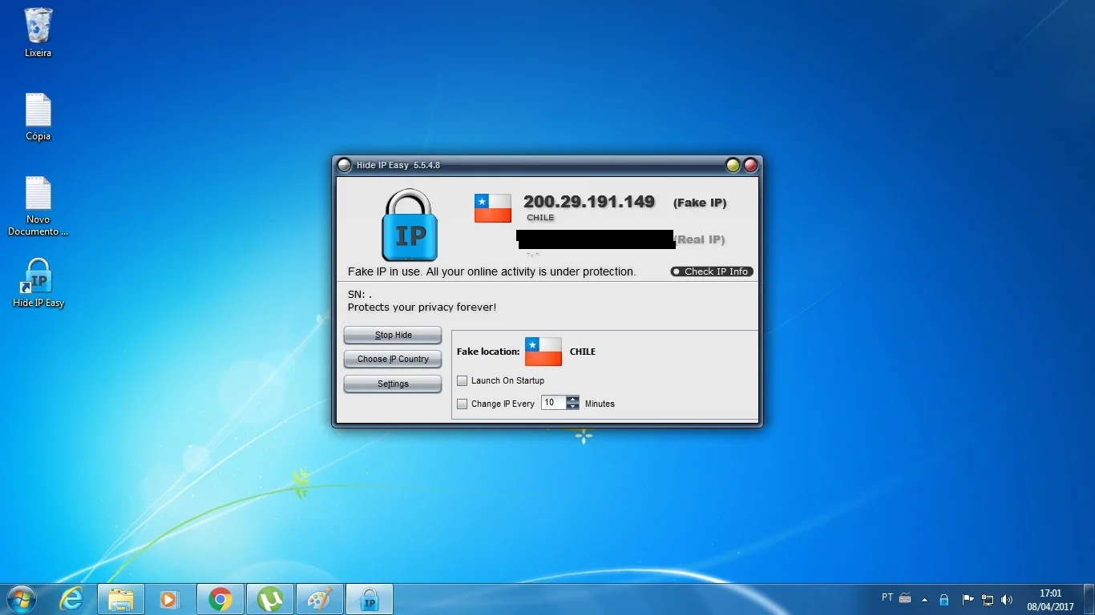Click Hide IP Easy padlock tray icon
This screenshot has height=615, width=1095.
944,599
